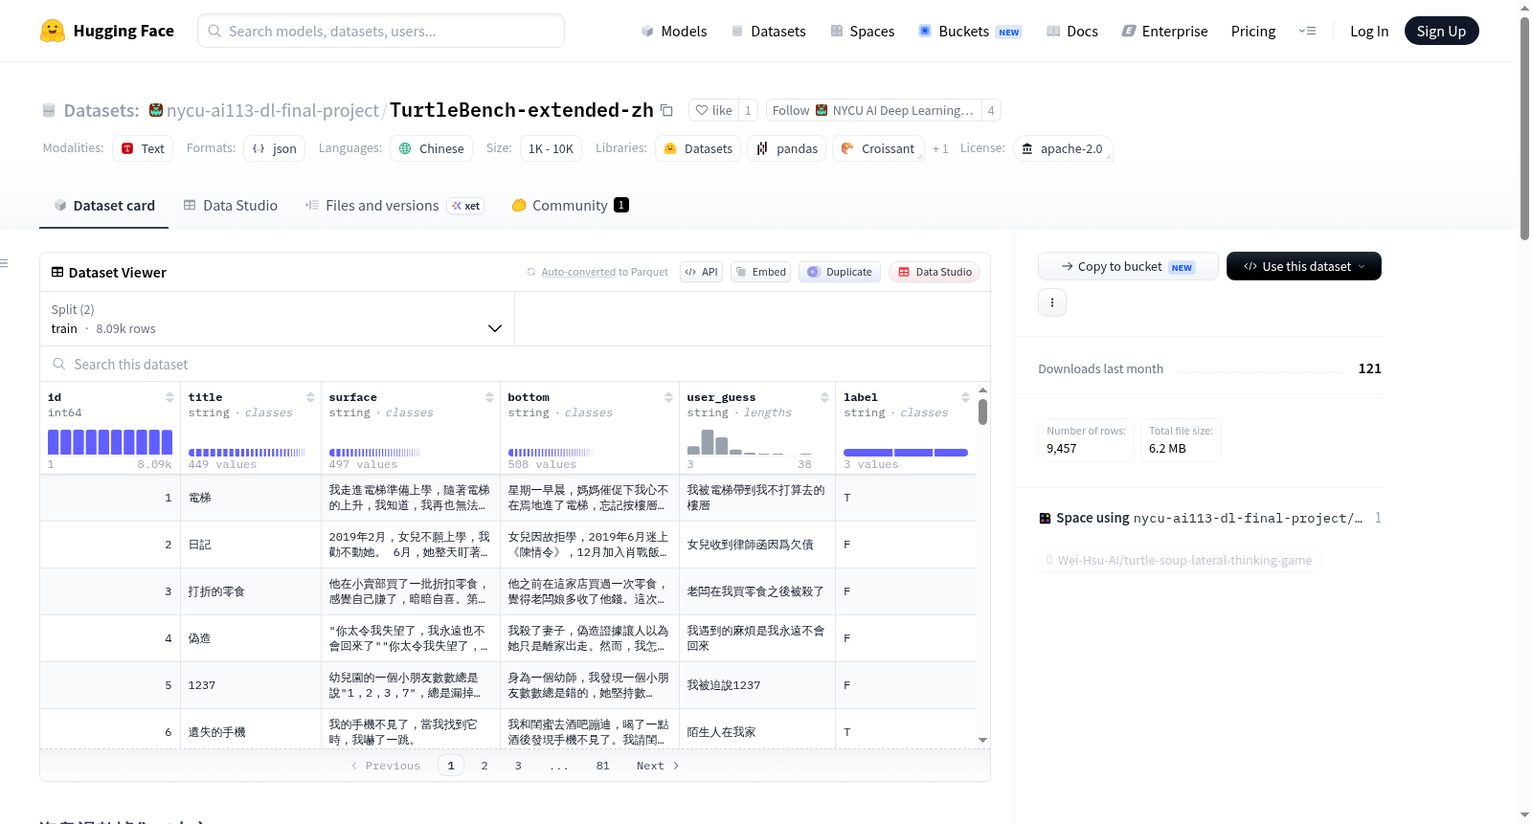Jump to page 81 of the table
The width and height of the screenshot is (1532, 824).
[602, 766]
